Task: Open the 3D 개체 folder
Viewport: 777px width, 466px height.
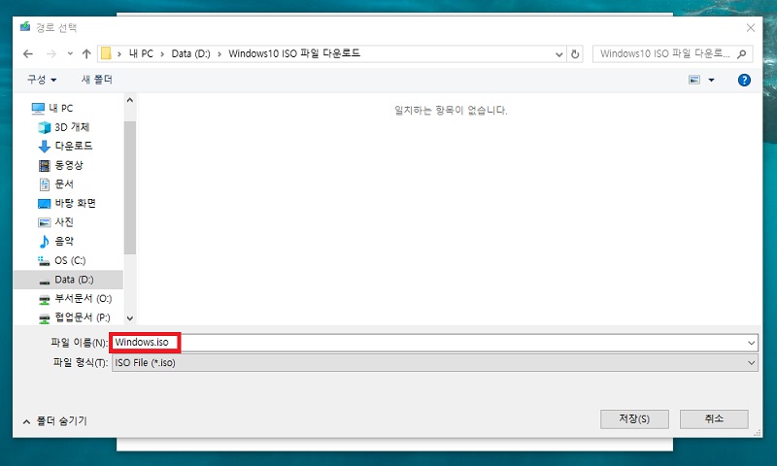Action: (x=63, y=127)
